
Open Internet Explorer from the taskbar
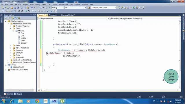(12, 101)
